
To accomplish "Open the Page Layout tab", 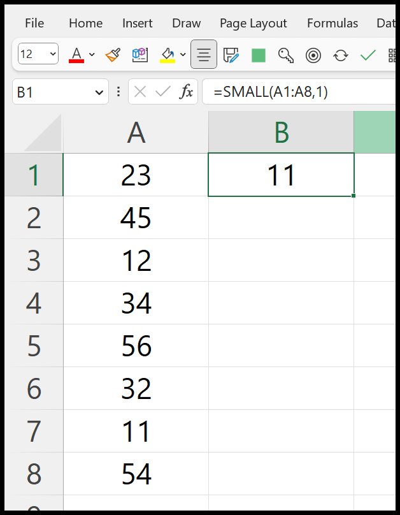I will tap(253, 23).
